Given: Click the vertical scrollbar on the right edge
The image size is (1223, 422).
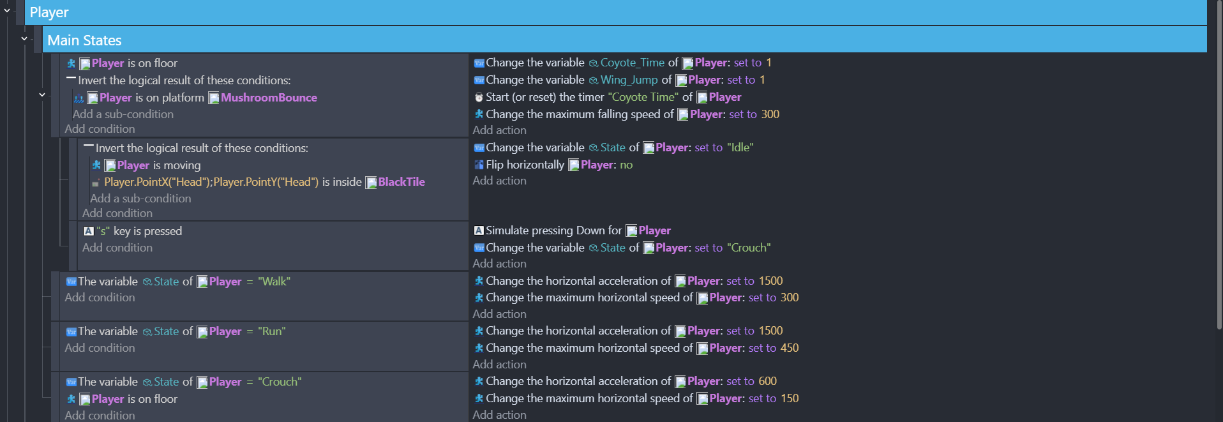Looking at the screenshot, I should pos(1218,192).
